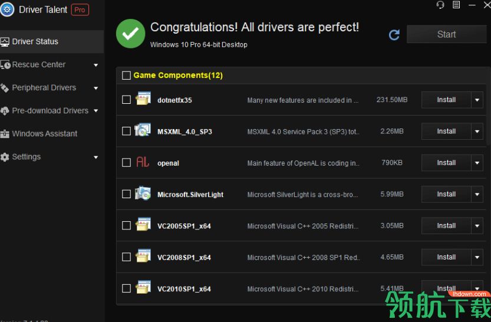Install MSXML_4.0_SP3

[446, 132]
